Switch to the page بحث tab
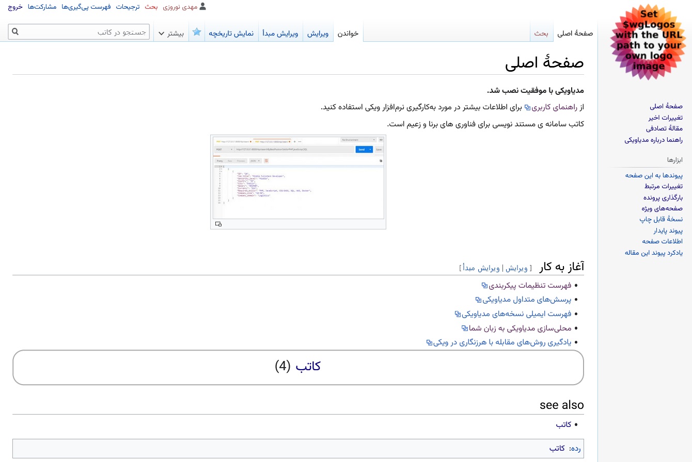 (541, 34)
